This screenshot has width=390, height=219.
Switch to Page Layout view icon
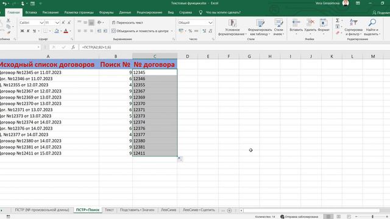pyautogui.click(x=339, y=217)
